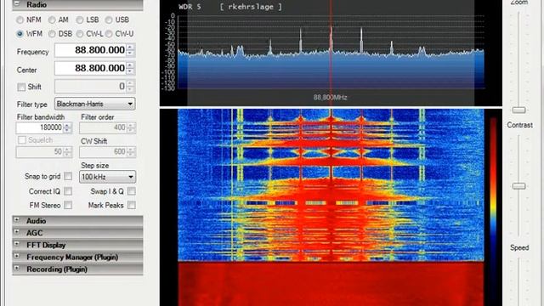Screen dimensions: 544x306
Task: Select the USB demodulation mode
Action: [x=109, y=20]
